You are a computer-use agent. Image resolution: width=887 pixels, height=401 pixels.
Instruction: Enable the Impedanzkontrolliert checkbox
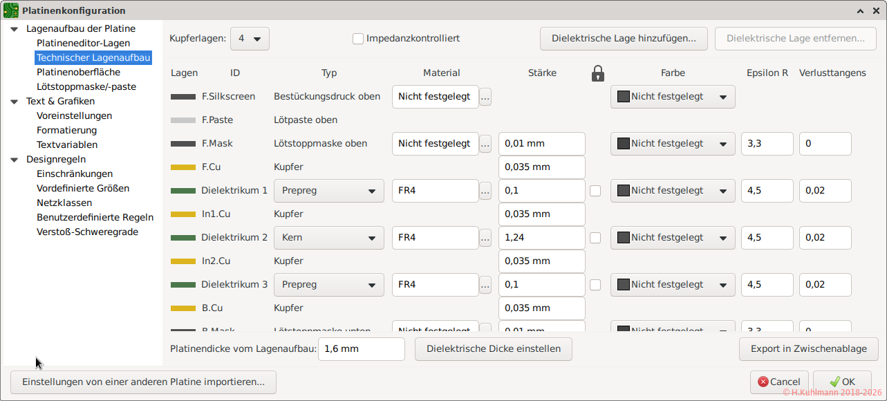[x=358, y=39]
